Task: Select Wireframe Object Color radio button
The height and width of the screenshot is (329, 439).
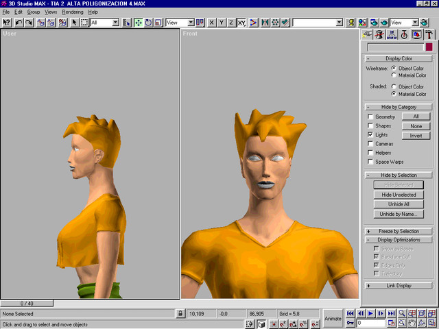Action: click(x=394, y=68)
